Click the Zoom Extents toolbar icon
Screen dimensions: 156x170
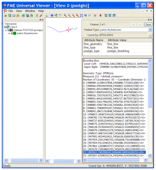(x=82, y=16)
